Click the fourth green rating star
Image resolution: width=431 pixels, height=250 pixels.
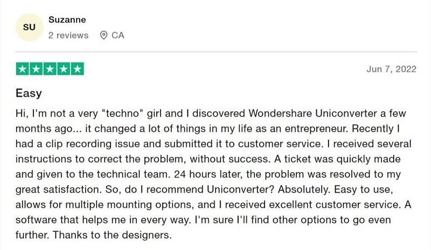(x=64, y=69)
